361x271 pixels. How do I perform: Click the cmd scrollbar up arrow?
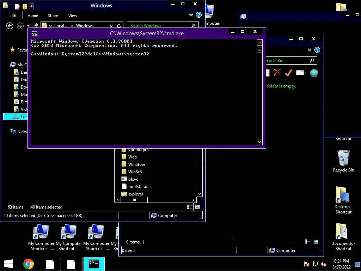coord(259,42)
